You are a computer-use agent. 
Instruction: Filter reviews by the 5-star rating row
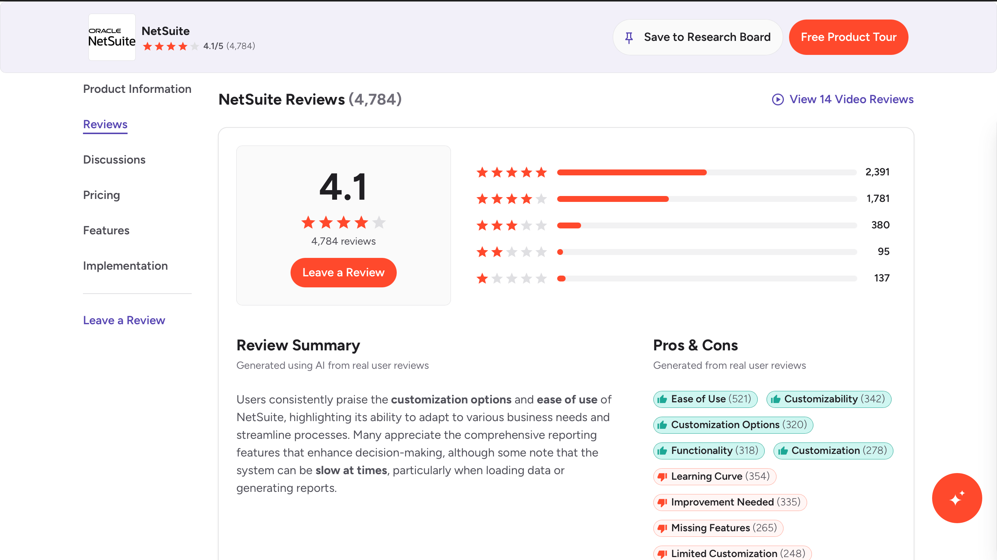pyautogui.click(x=683, y=172)
